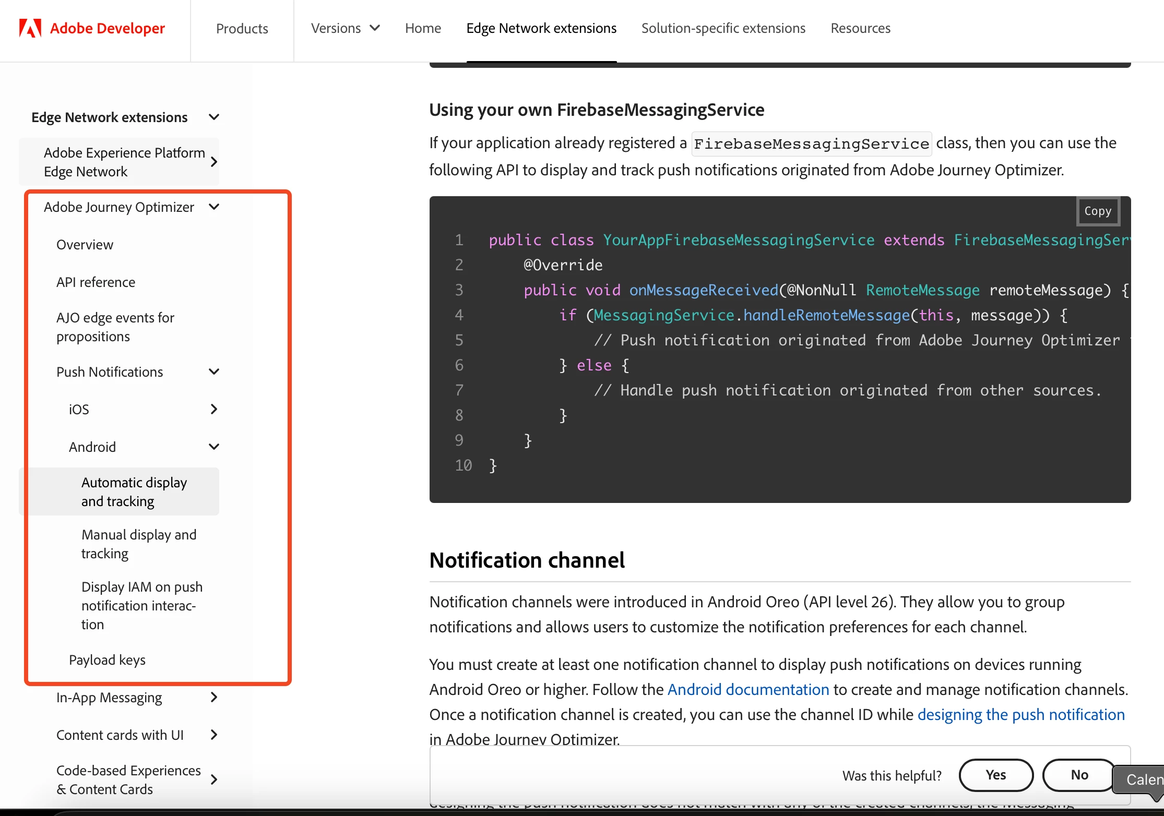
Task: Answer Yes to Was this helpful
Action: (995, 775)
